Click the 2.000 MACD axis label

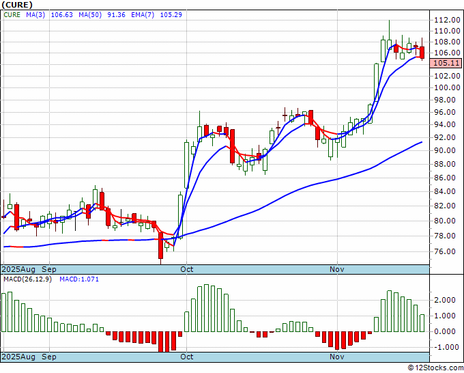click(444, 301)
